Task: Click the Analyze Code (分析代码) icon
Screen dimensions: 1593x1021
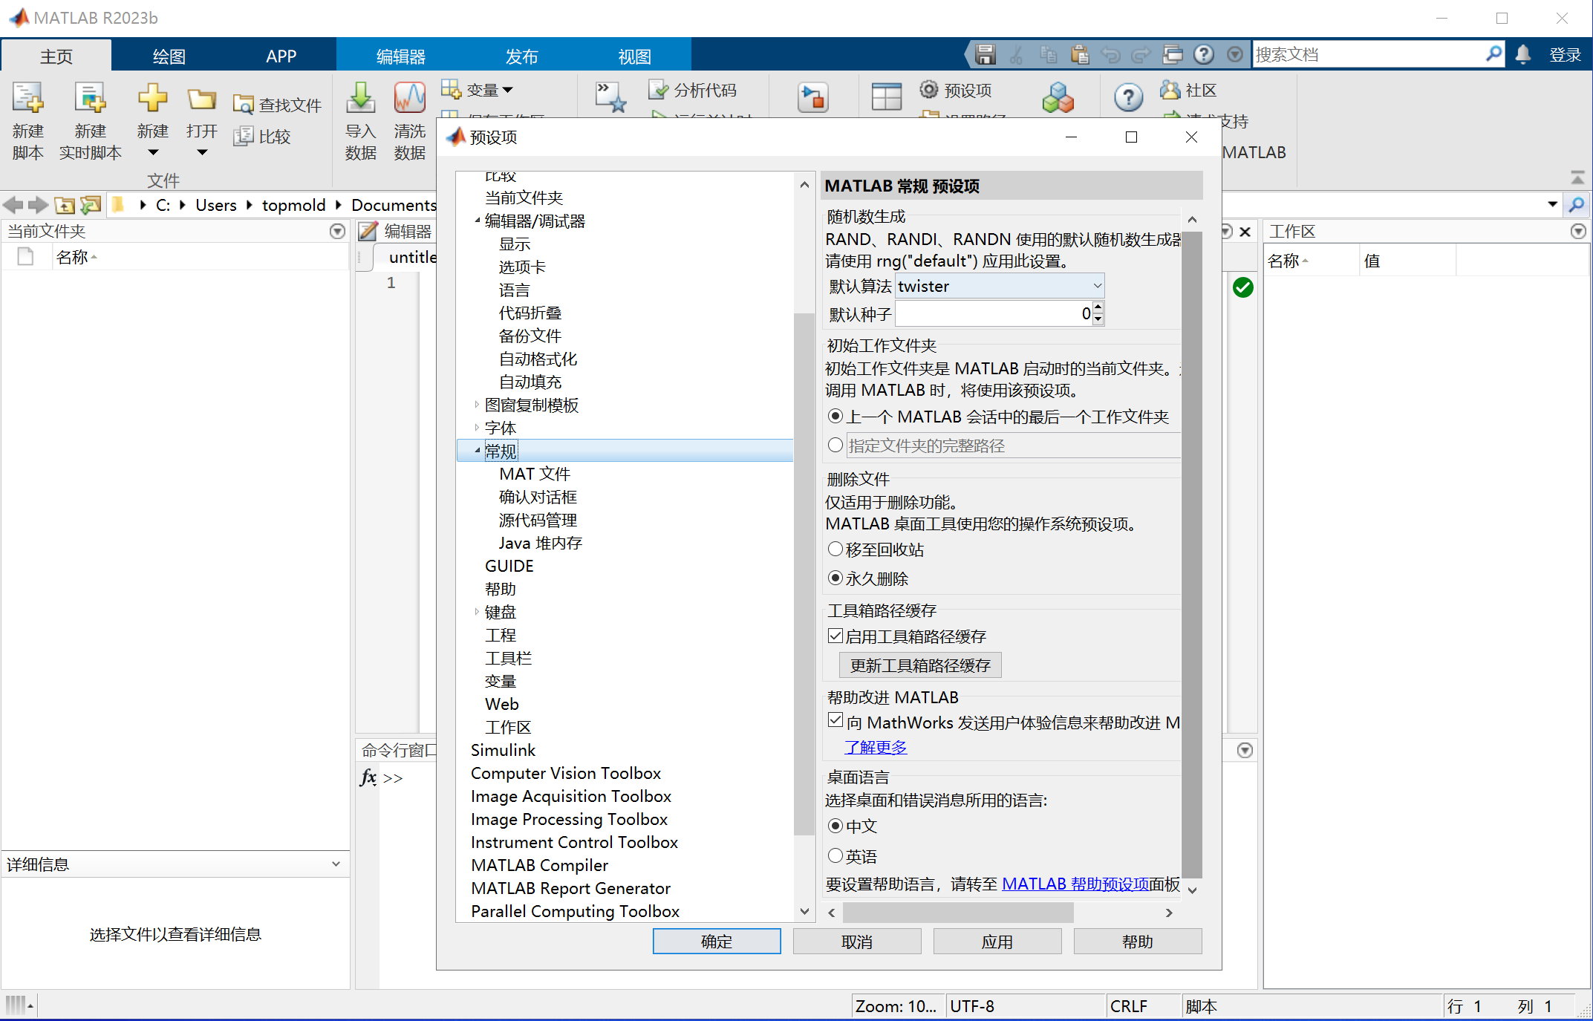Action: (658, 90)
